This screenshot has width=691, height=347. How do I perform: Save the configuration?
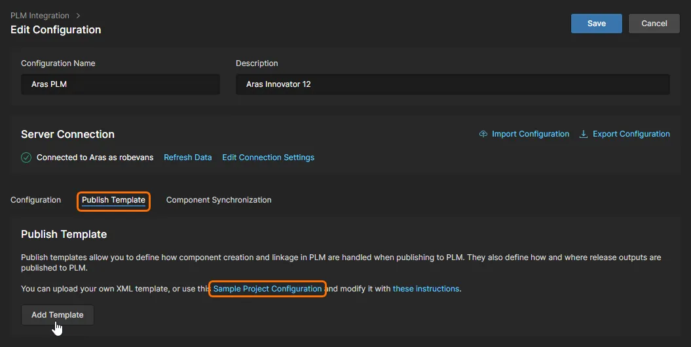pyautogui.click(x=596, y=24)
